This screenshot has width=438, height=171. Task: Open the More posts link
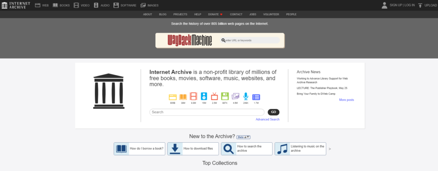[x=346, y=100]
